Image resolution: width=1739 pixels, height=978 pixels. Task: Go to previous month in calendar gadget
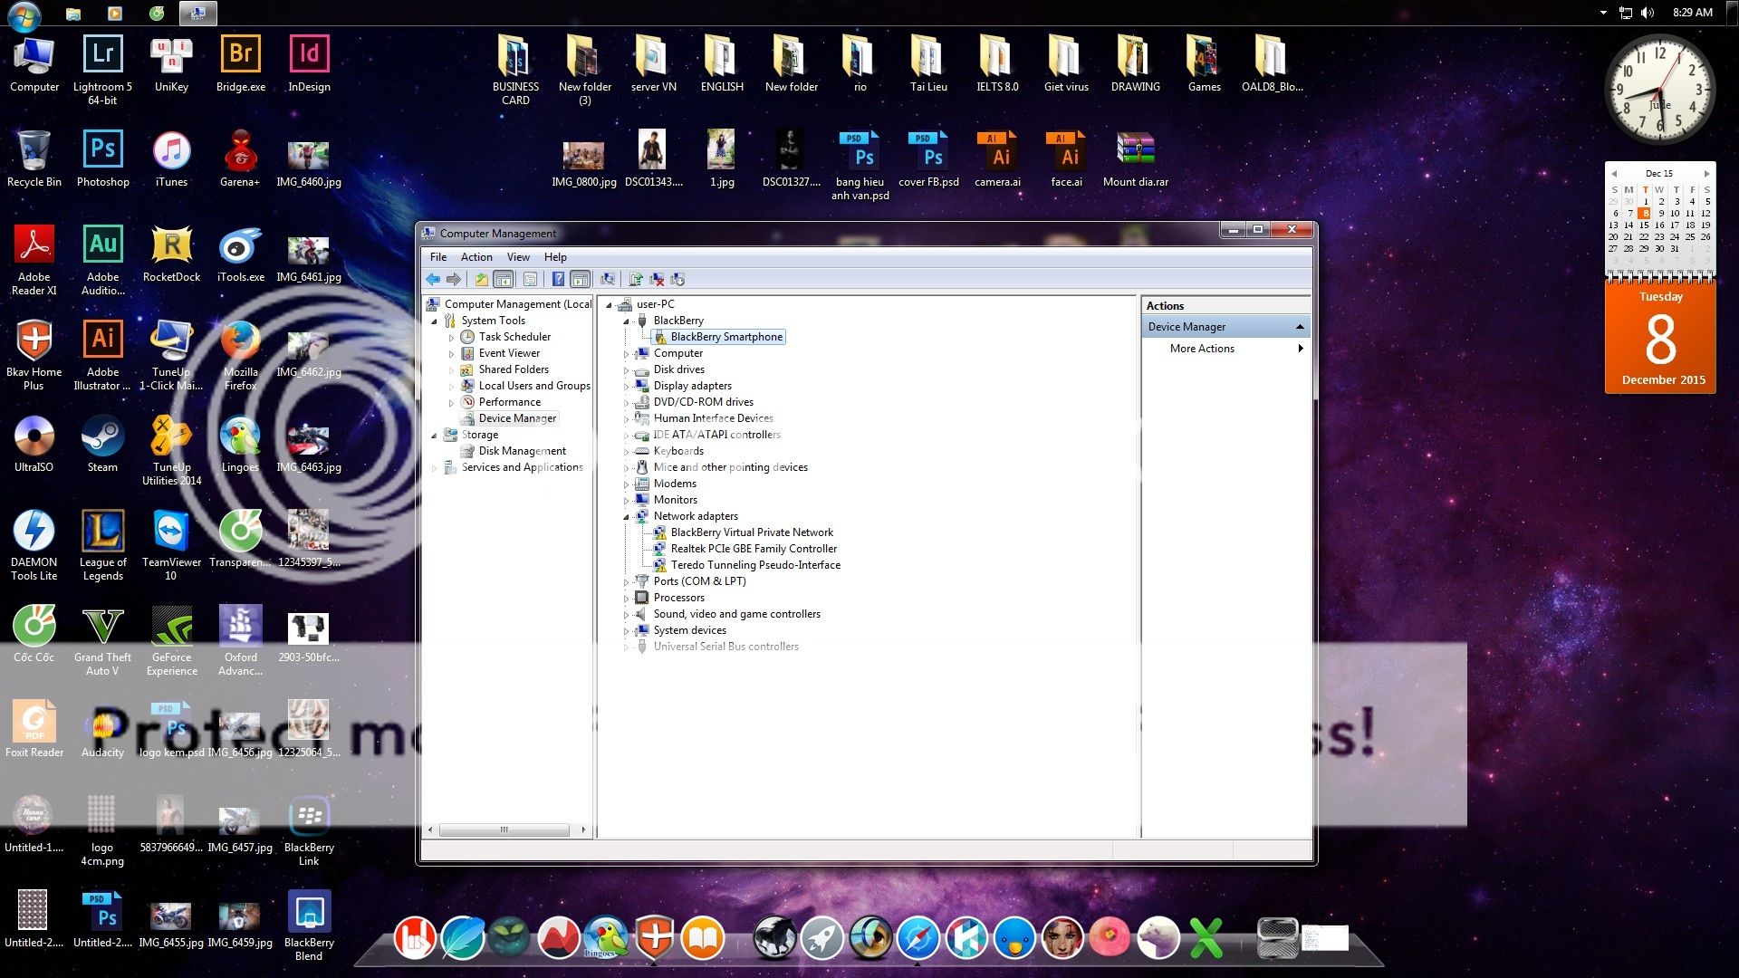click(1614, 174)
